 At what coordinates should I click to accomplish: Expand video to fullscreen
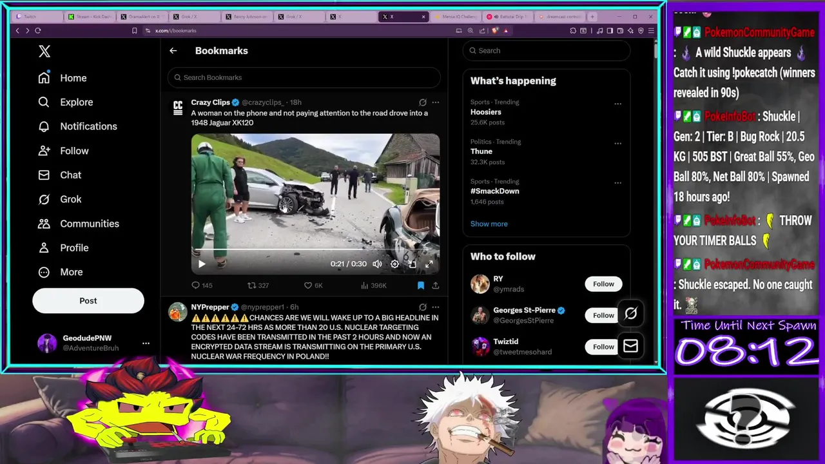[x=429, y=264]
